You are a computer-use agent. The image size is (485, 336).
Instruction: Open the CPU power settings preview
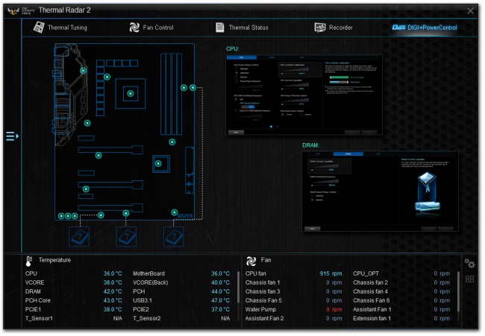304,94
